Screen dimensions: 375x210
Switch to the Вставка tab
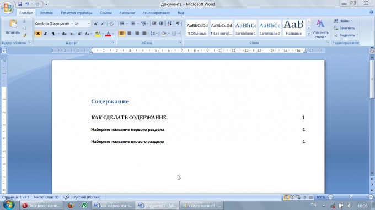pos(46,13)
